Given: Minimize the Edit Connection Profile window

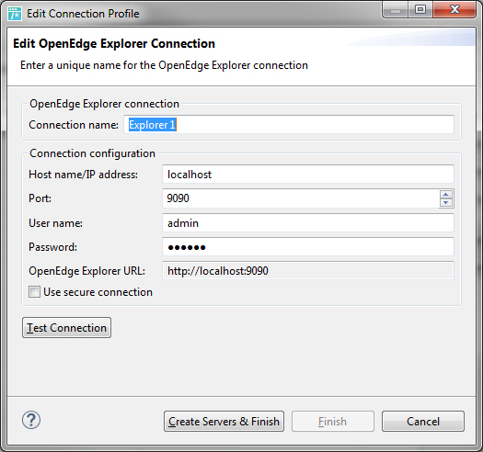Looking at the screenshot, I should [396, 10].
